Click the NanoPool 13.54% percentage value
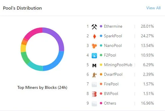This screenshot has height=111, width=165. click(x=147, y=45)
